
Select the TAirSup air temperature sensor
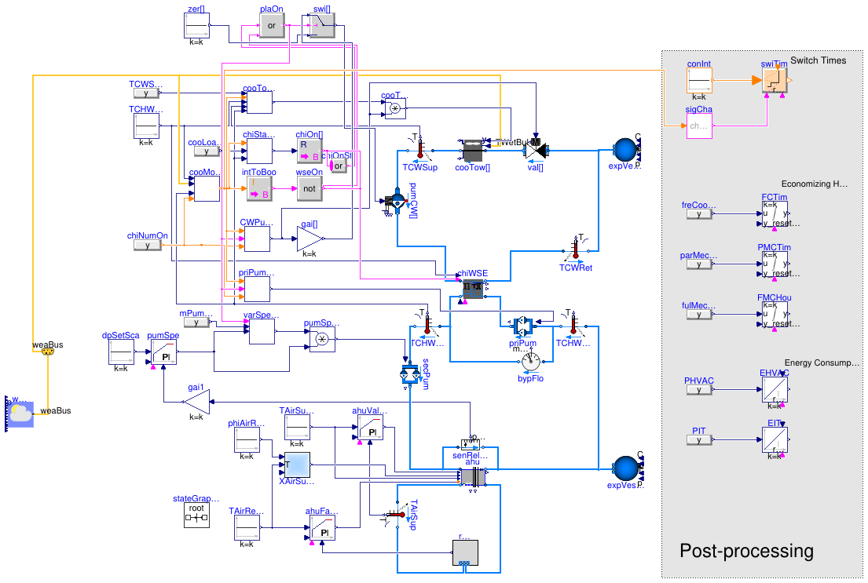tap(397, 515)
